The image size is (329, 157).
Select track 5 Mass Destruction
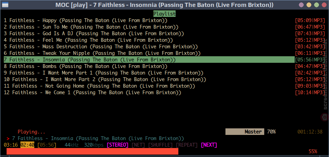tap(101, 47)
